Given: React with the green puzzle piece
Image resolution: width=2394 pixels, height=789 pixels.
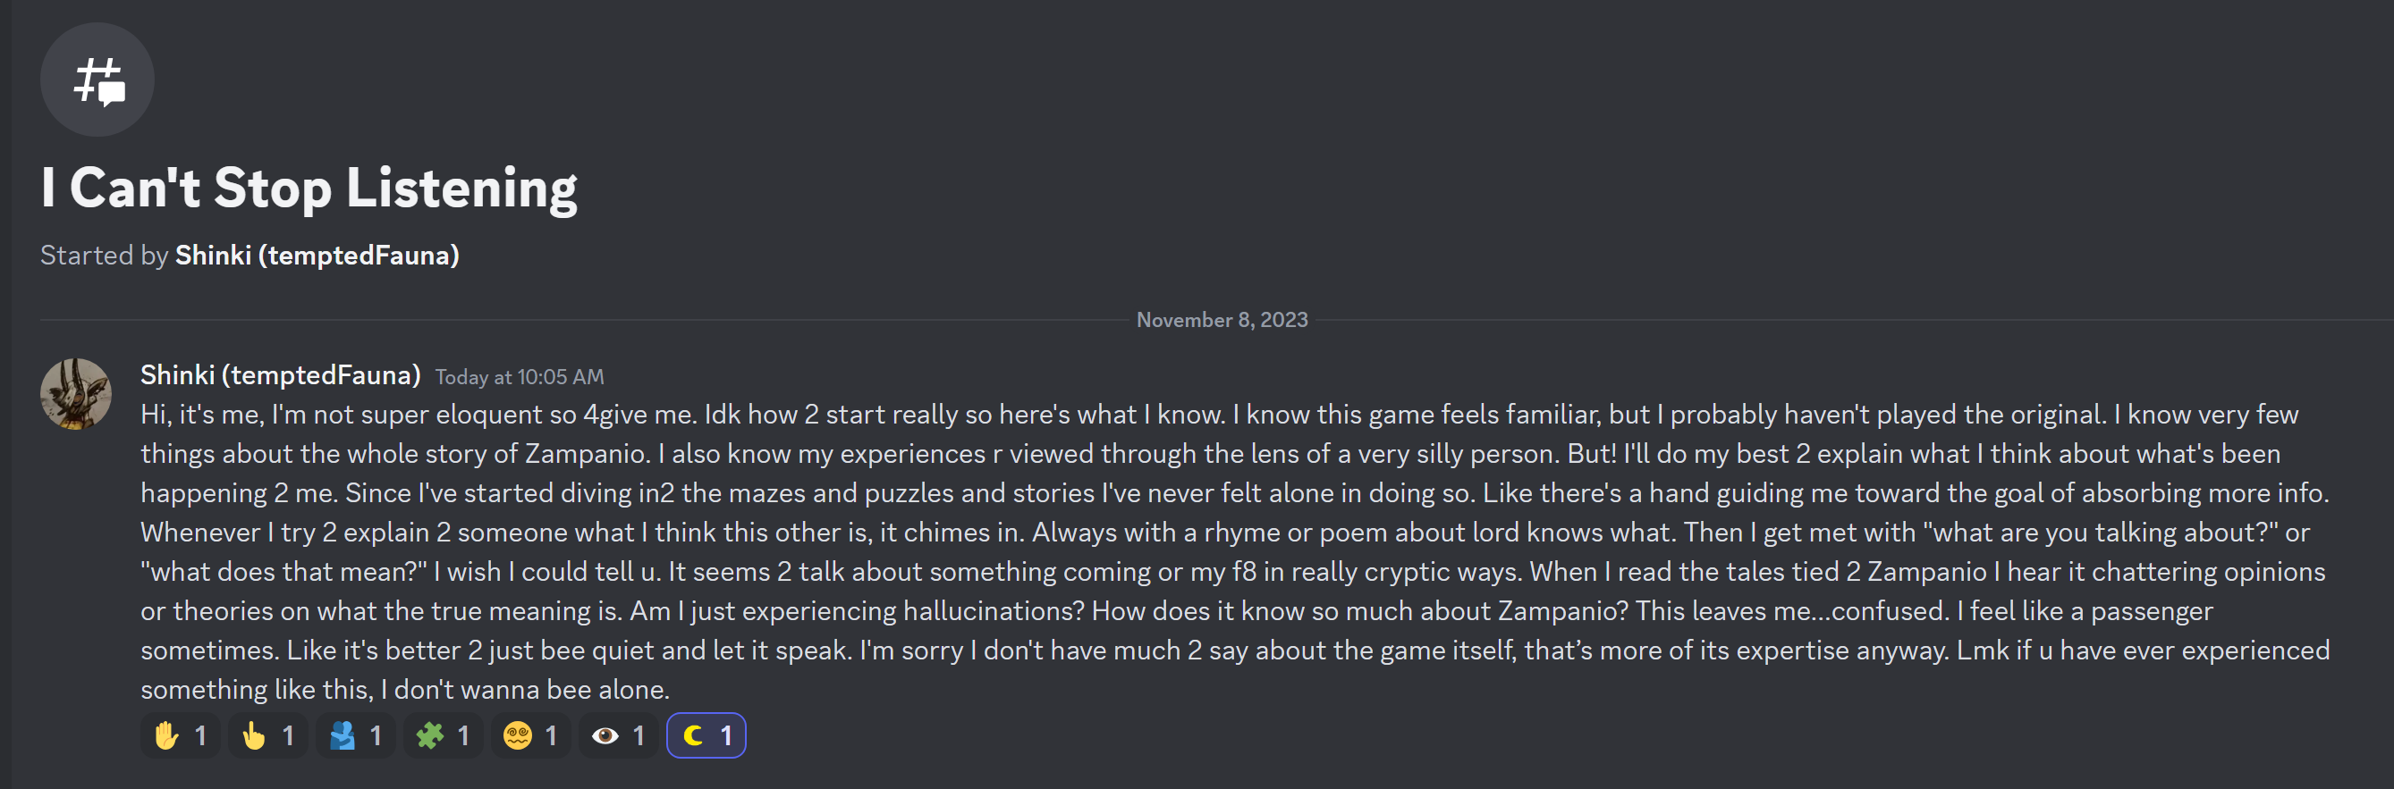Looking at the screenshot, I should click(444, 736).
